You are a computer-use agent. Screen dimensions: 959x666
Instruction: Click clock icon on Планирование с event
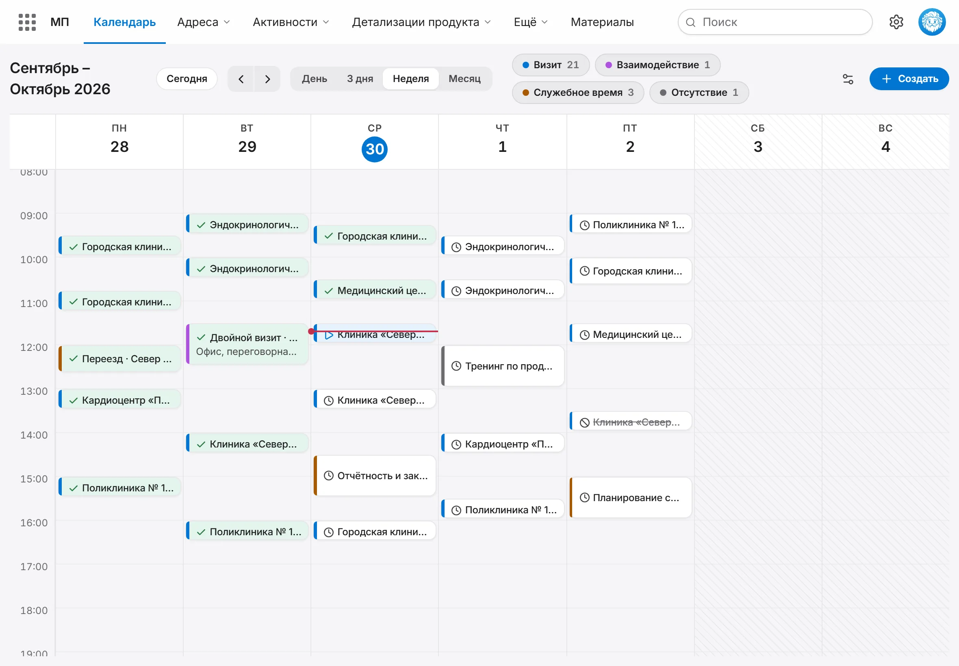click(584, 497)
